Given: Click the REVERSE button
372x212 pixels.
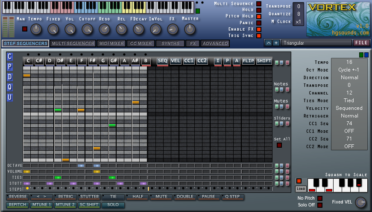Looking at the screenshot, I should (x=18, y=197).
